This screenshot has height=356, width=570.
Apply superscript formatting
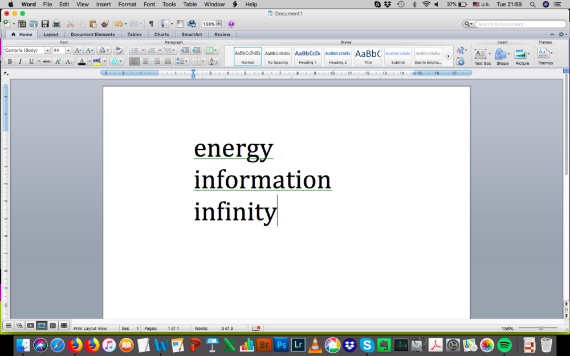58,62
